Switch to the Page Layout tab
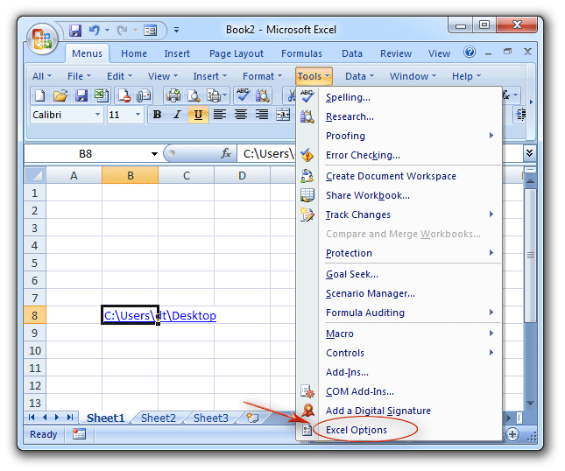565x471 pixels. pyautogui.click(x=237, y=53)
